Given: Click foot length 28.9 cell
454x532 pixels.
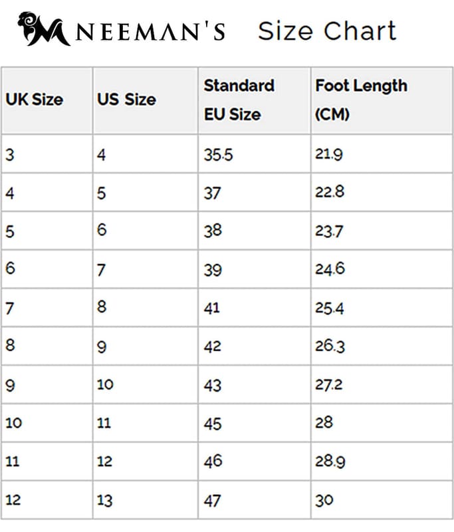Looking at the screenshot, I should coord(329,461).
